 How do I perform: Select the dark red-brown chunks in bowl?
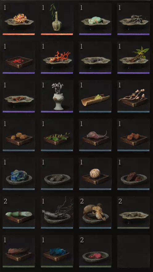click(x=133, y=174)
